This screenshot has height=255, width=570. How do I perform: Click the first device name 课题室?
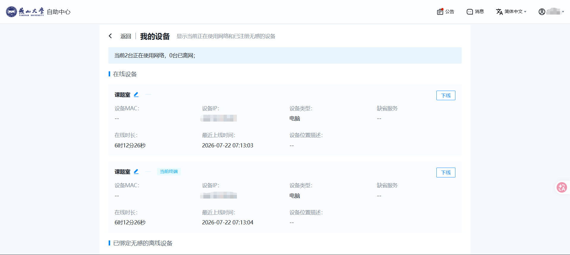tap(122, 95)
